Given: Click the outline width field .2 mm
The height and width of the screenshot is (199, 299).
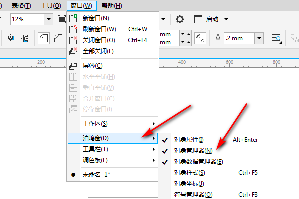Looking at the screenshot, I should (x=239, y=38).
